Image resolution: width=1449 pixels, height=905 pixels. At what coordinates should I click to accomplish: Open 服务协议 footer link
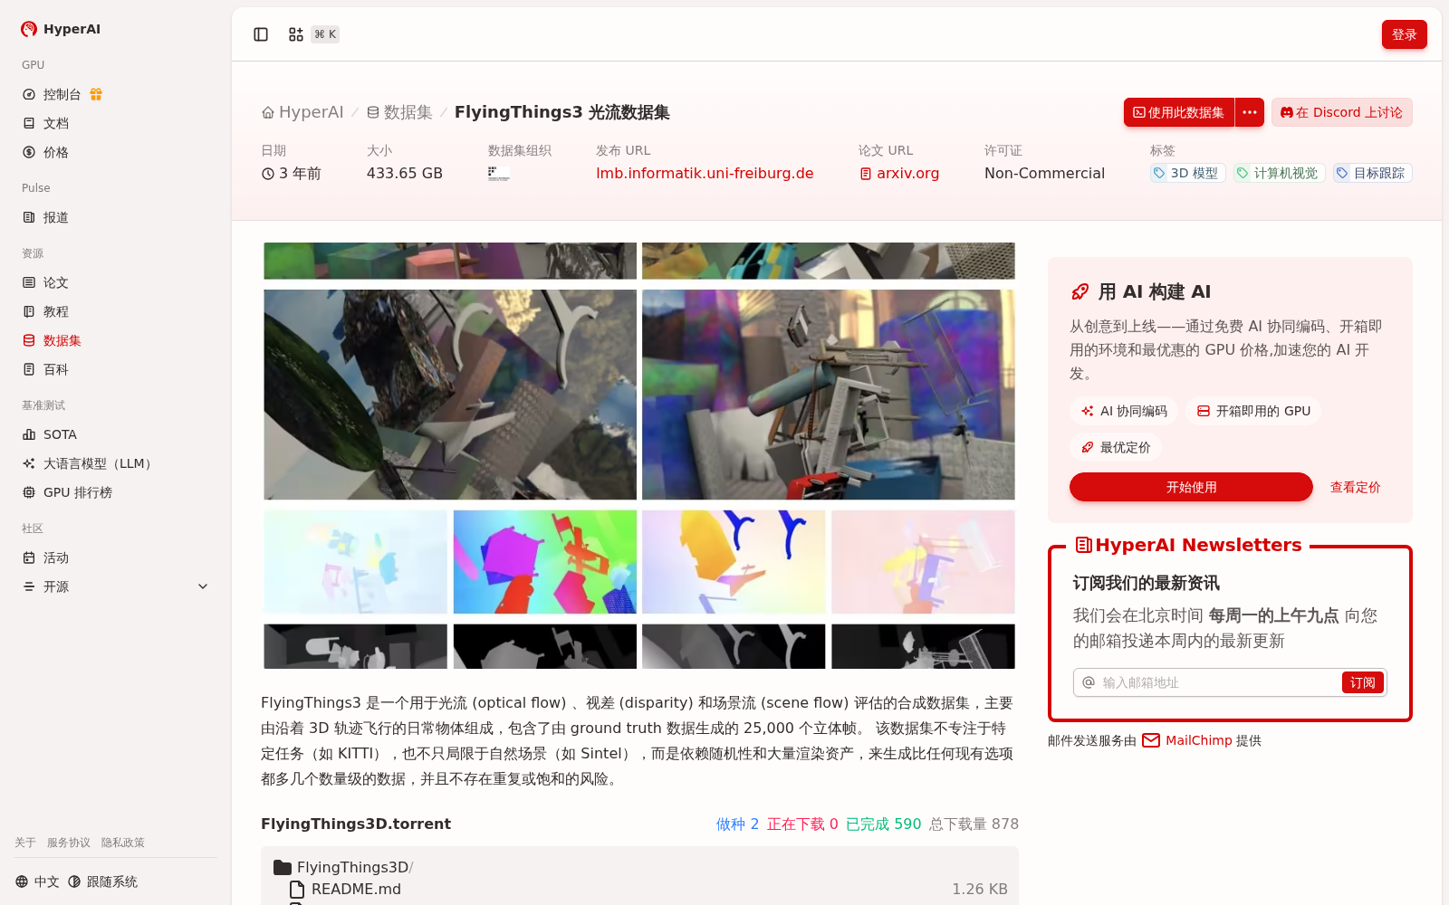click(x=69, y=843)
